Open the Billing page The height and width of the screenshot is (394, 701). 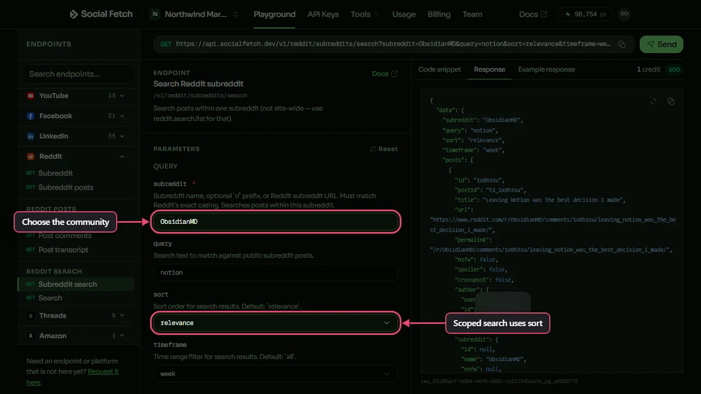(x=439, y=14)
